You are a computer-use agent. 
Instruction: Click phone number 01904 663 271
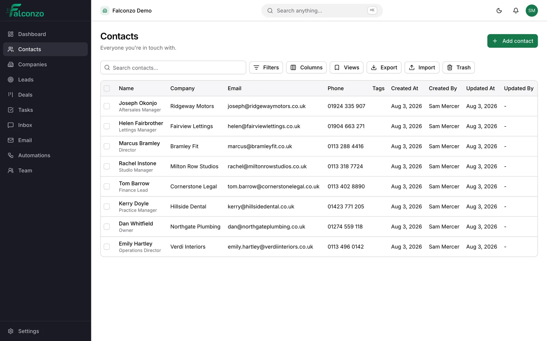tap(346, 126)
